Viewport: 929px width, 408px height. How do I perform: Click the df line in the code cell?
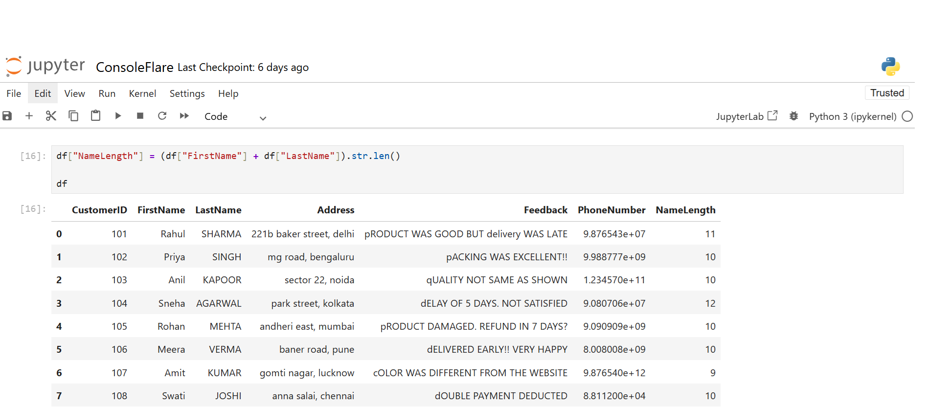click(62, 184)
